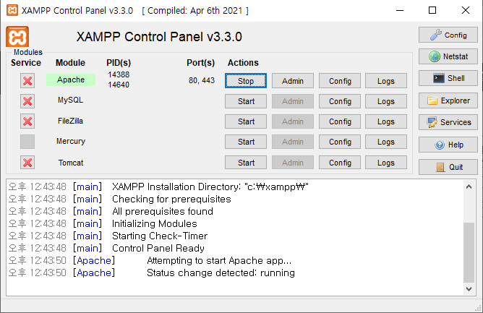Open the FileZilla Config menu
483x313 pixels.
point(340,121)
